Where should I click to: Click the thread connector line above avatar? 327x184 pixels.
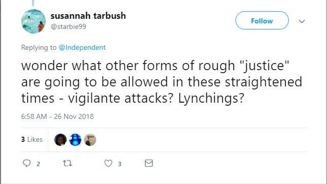[x=33, y=3]
